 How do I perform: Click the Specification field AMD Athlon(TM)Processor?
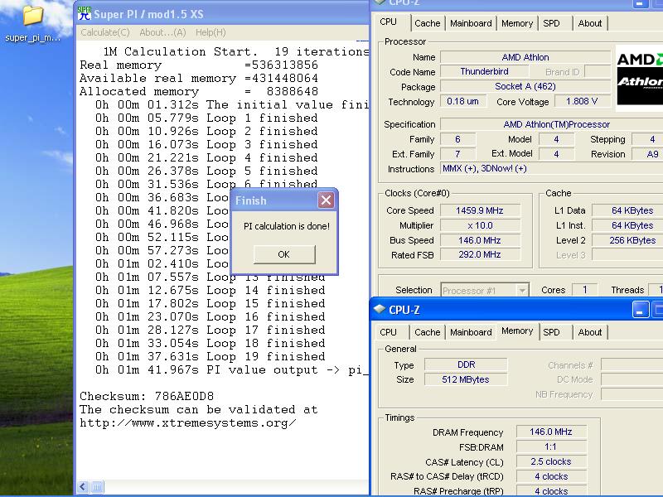point(552,124)
